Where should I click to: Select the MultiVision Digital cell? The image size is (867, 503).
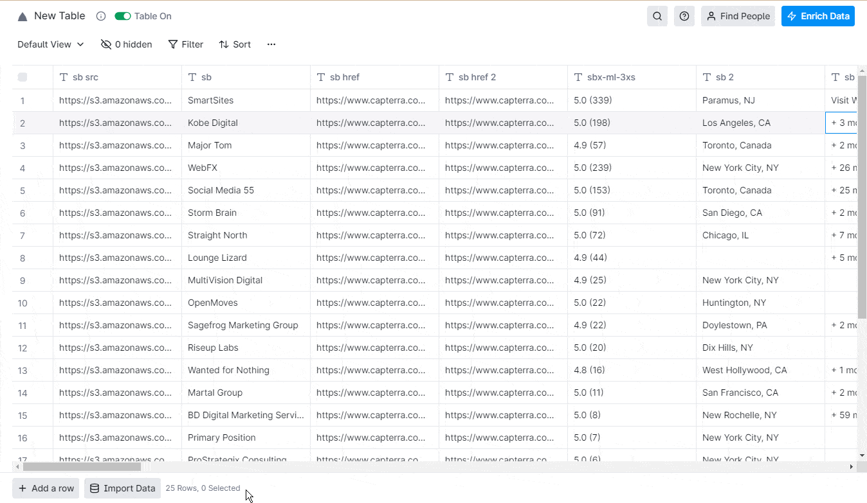(x=246, y=280)
